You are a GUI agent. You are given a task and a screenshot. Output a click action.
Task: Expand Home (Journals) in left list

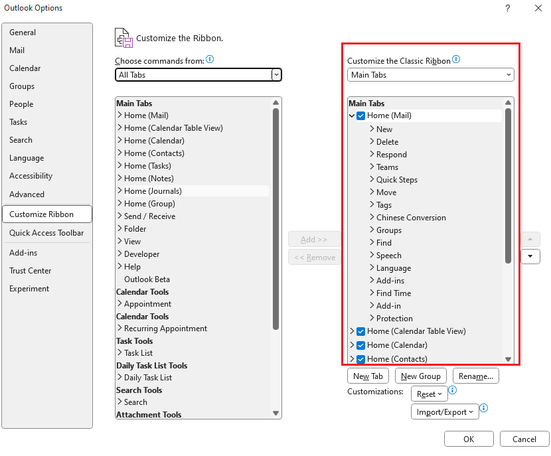point(119,190)
